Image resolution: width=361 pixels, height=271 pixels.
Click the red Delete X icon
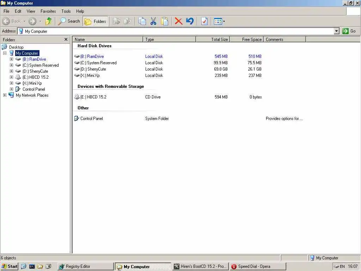(x=178, y=22)
